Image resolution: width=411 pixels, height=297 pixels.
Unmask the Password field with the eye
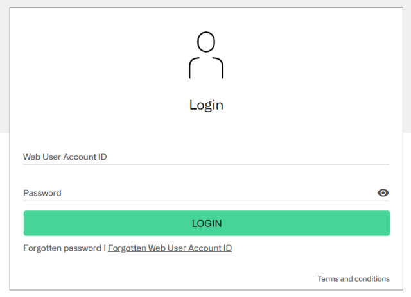click(383, 192)
